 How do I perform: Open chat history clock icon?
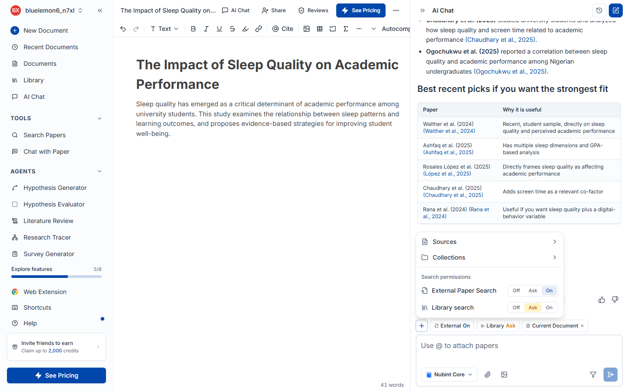[x=599, y=10]
